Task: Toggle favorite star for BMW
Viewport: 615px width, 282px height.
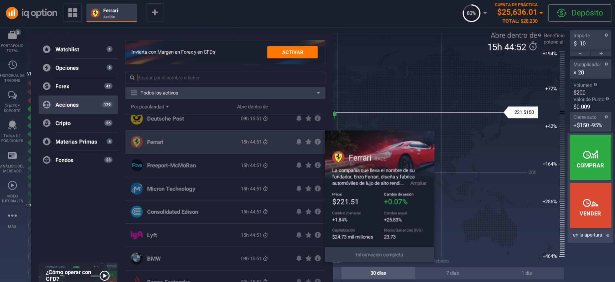Action: [x=308, y=258]
